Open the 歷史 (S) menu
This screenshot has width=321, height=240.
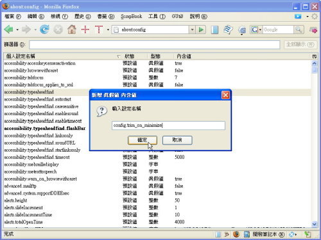coord(83,17)
